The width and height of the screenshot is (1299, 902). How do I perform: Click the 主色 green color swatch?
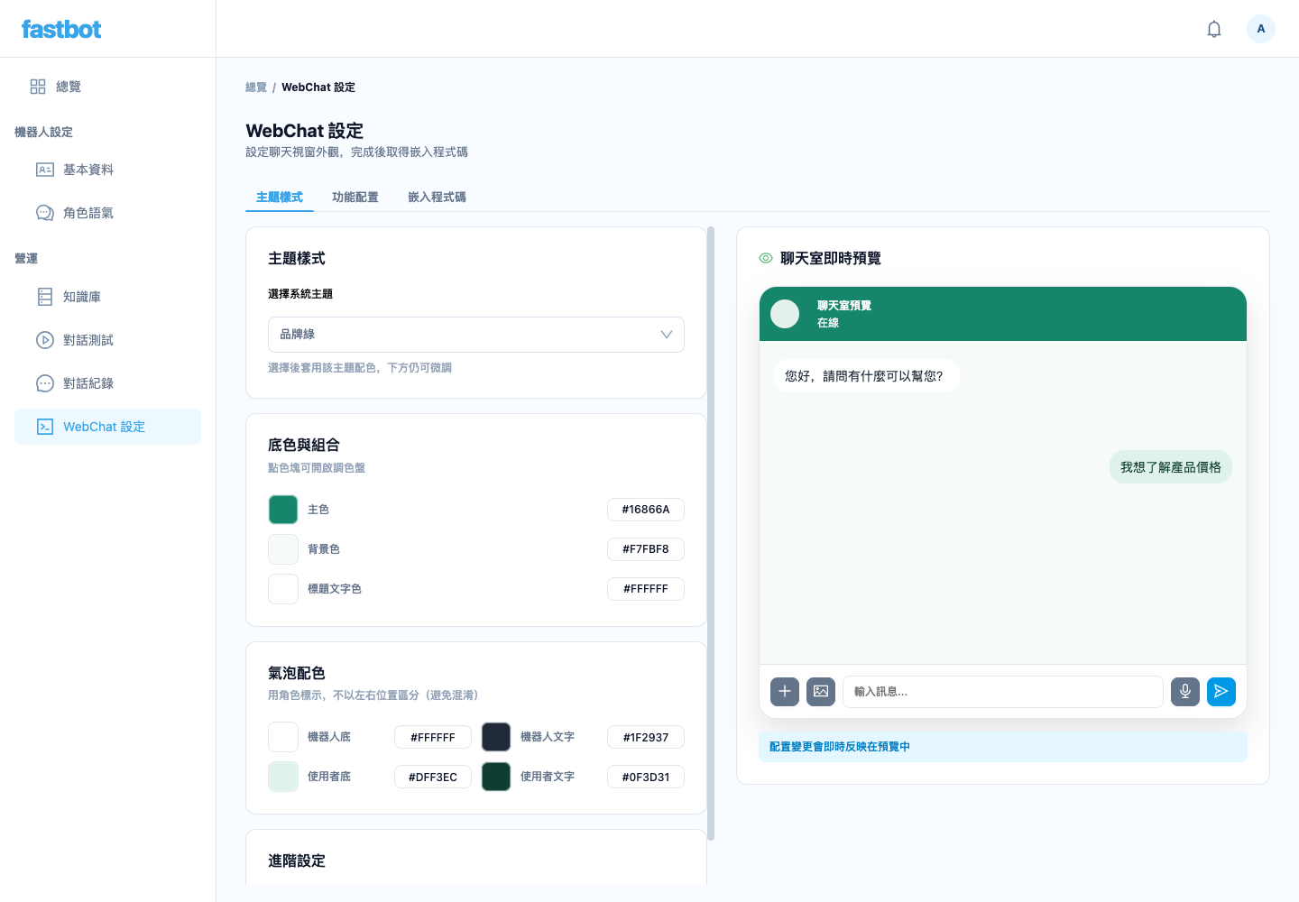(283, 510)
